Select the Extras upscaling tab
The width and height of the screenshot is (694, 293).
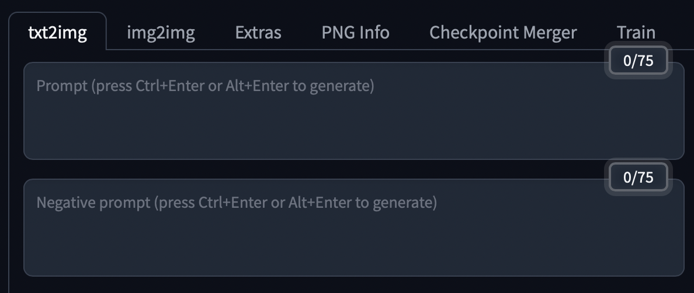[258, 32]
